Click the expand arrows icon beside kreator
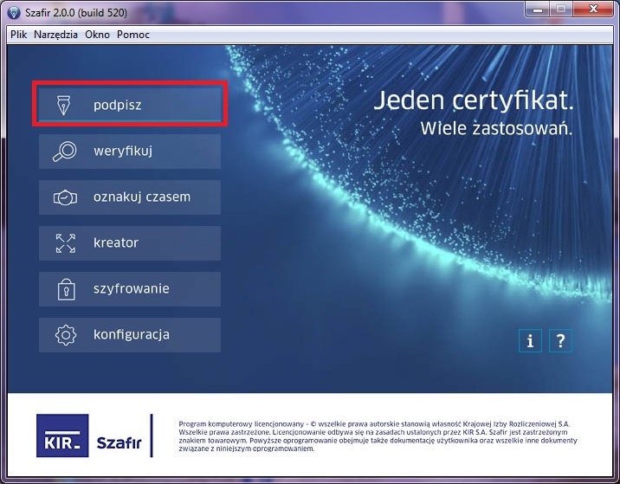 (x=66, y=243)
